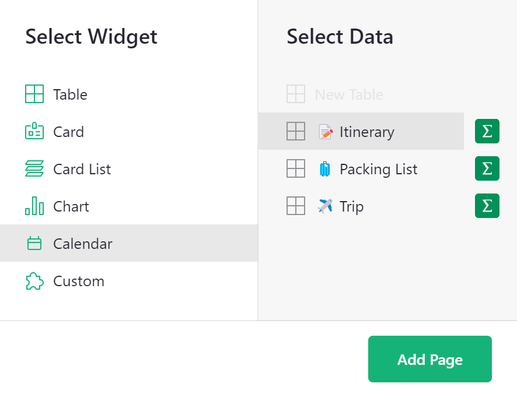Click the Itinerary table grid icon
The height and width of the screenshot is (394, 517).
296,131
